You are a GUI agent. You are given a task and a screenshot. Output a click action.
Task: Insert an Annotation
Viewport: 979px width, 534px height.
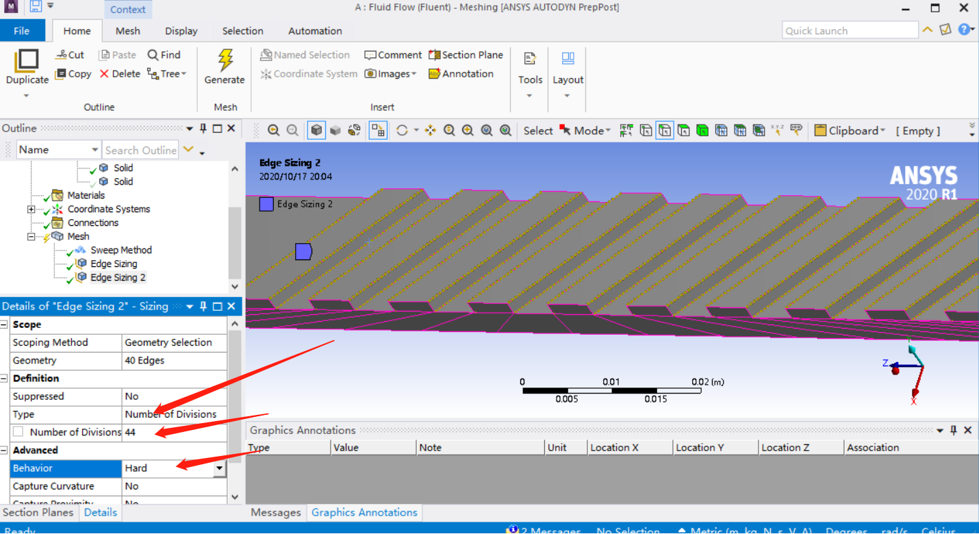[x=461, y=74]
